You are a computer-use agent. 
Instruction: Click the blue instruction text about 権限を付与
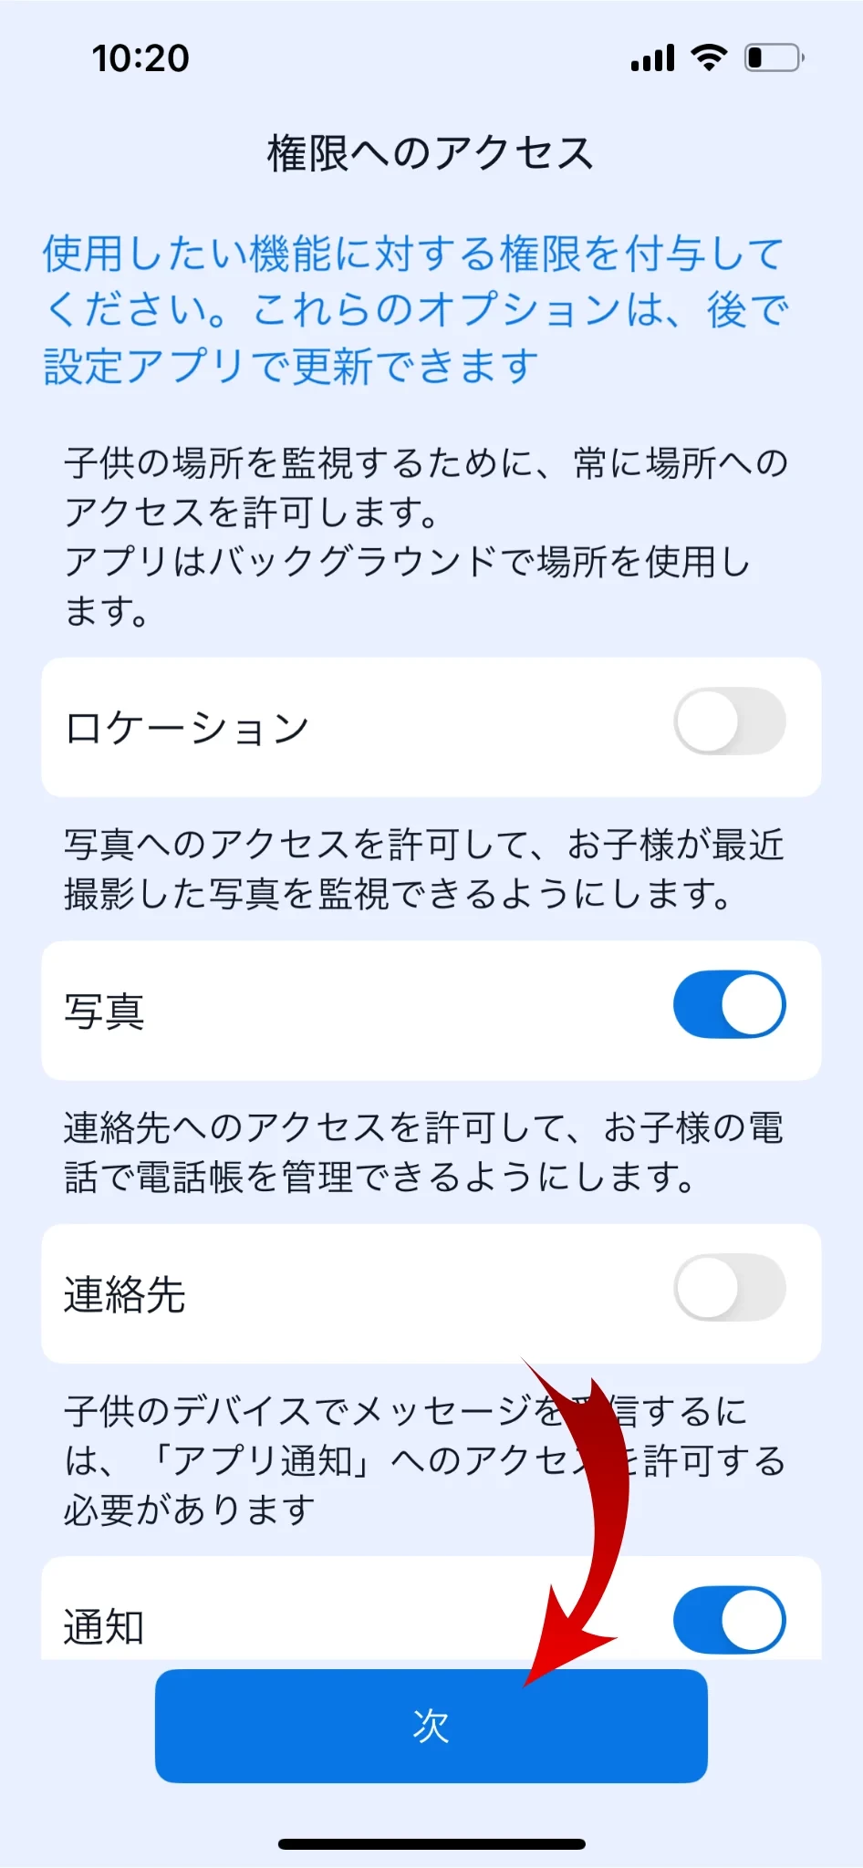(x=415, y=309)
